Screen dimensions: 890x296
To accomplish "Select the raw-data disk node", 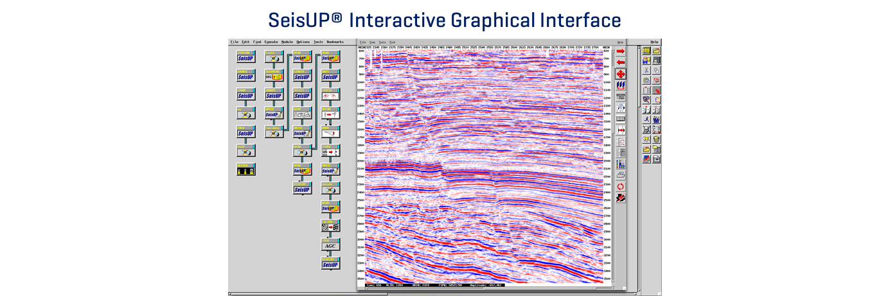I will point(274,132).
